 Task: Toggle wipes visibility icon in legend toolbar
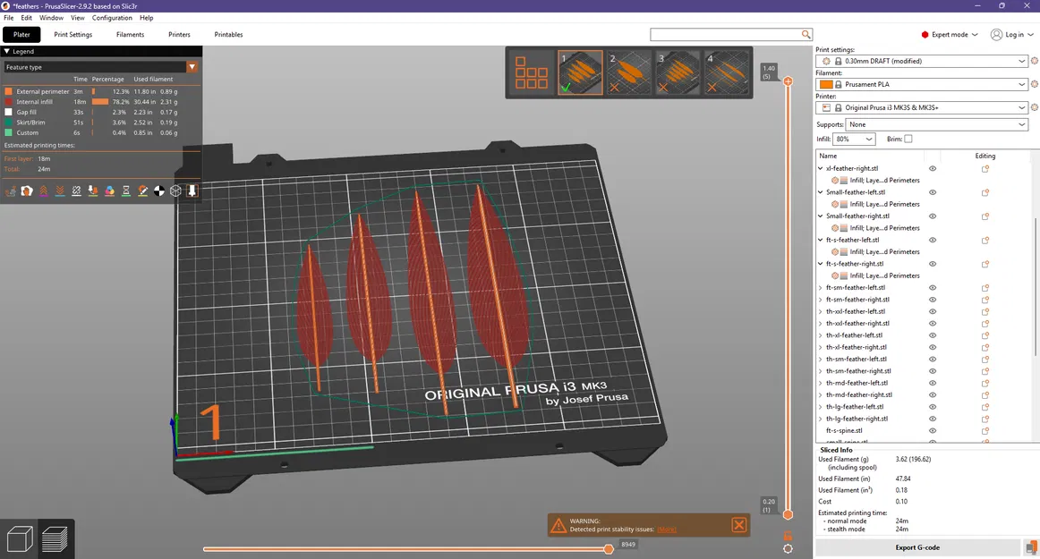coord(27,191)
